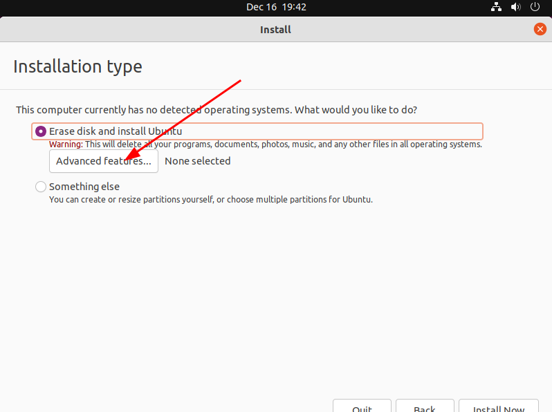This screenshot has width=552, height=412.
Task: Click the red 'Warning:' text line
Action: (266, 144)
